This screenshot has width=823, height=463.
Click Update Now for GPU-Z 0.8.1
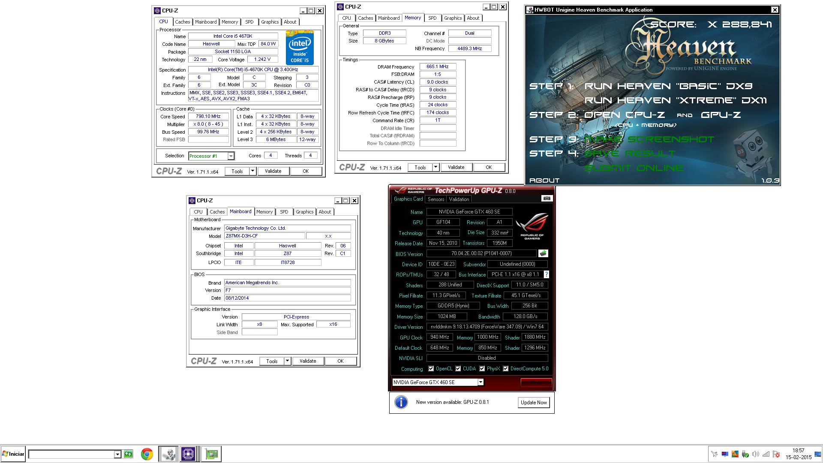coord(534,402)
